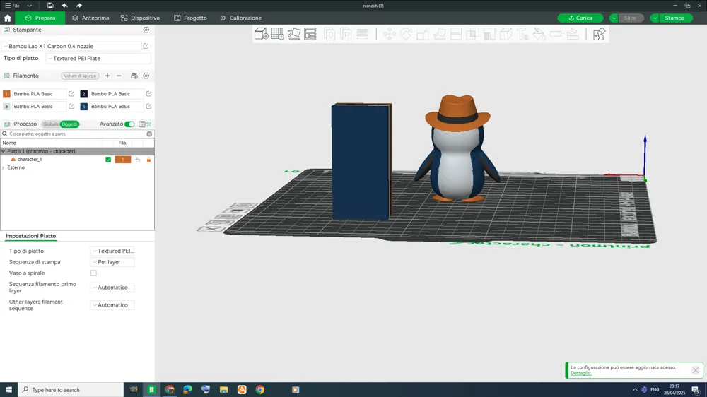Click the Add plate grid icon
This screenshot has width=707, height=397.
pyautogui.click(x=278, y=34)
